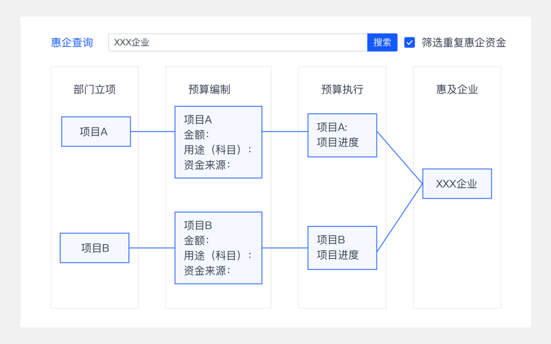Click the 项目A budget details box
This screenshot has width=551, height=344.
pos(218,142)
